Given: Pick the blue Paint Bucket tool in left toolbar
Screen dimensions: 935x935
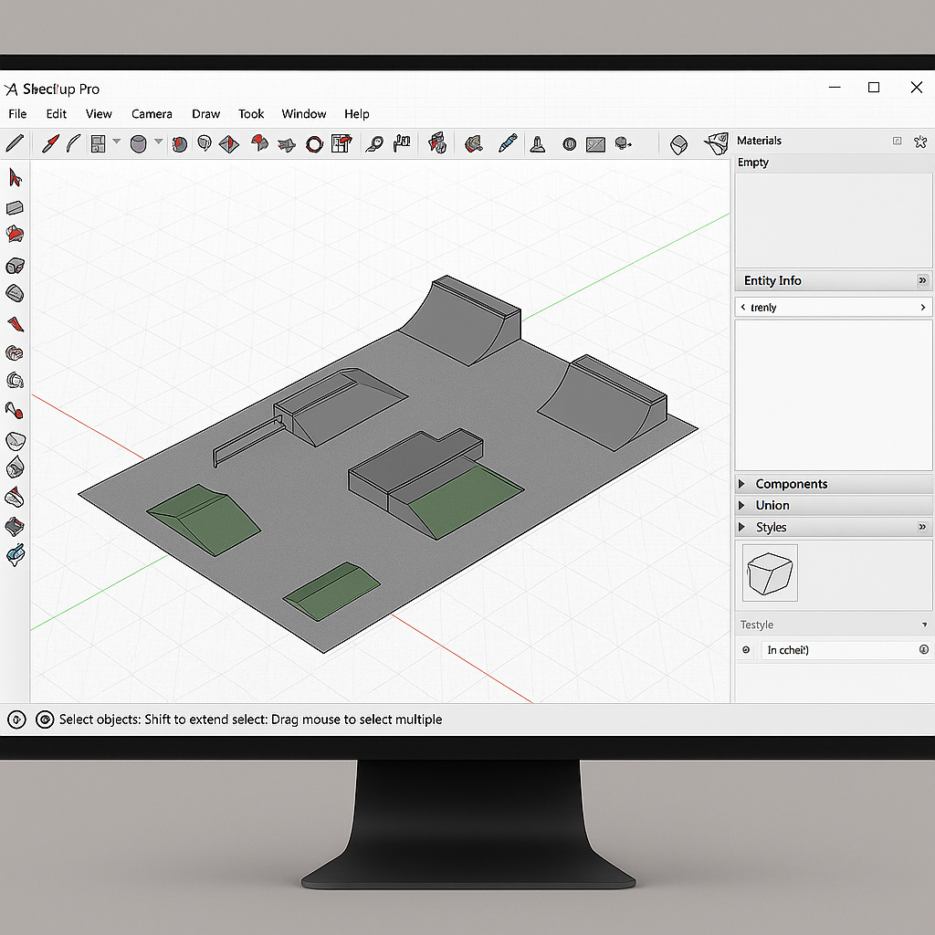Looking at the screenshot, I should (x=15, y=554).
